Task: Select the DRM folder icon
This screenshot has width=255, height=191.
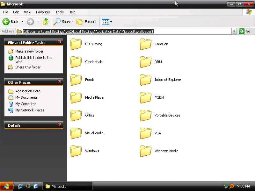Action: 146,62
